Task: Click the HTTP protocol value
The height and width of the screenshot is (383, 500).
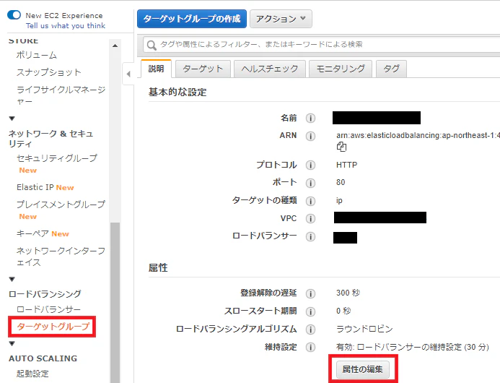Action: [346, 165]
